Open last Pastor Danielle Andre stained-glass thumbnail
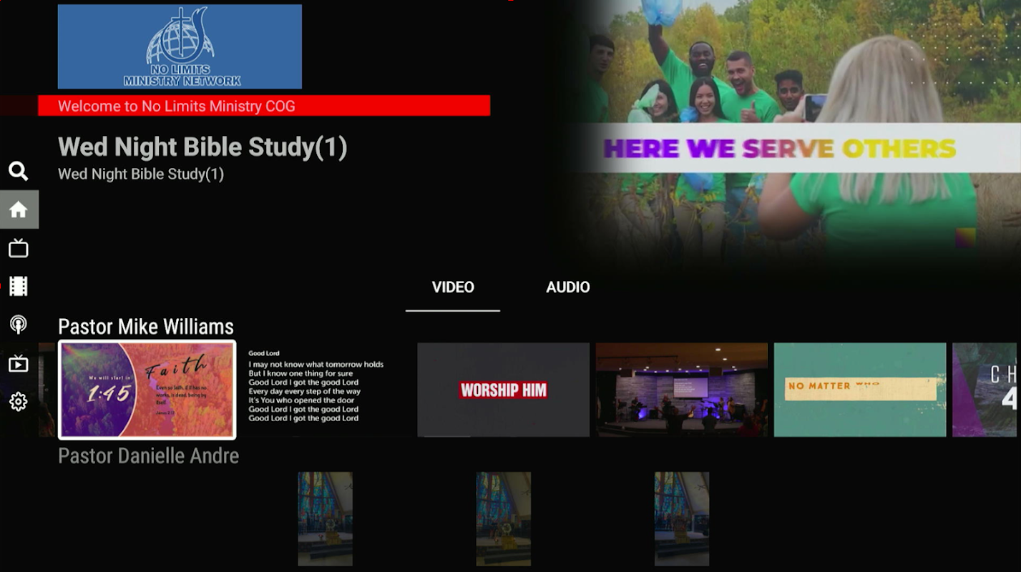Screen dimensions: 1021x572 pos(682,519)
